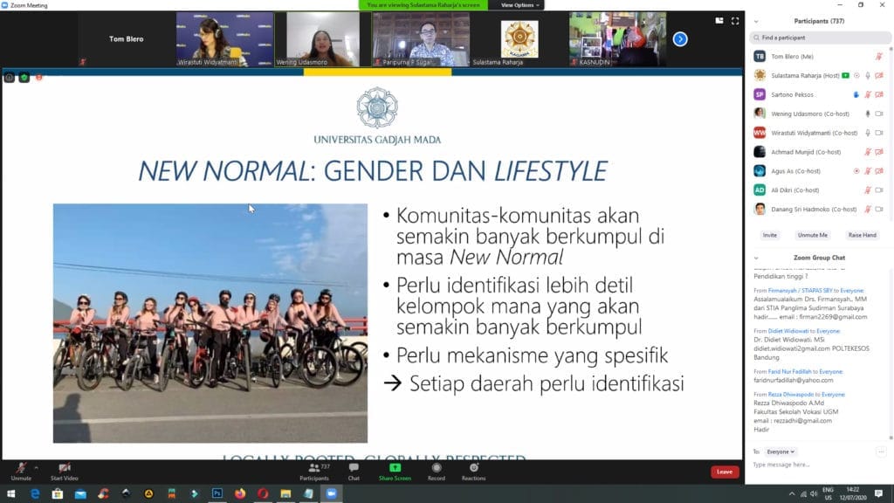Open File Explorer from taskbar
894x503 pixels.
pos(285,493)
